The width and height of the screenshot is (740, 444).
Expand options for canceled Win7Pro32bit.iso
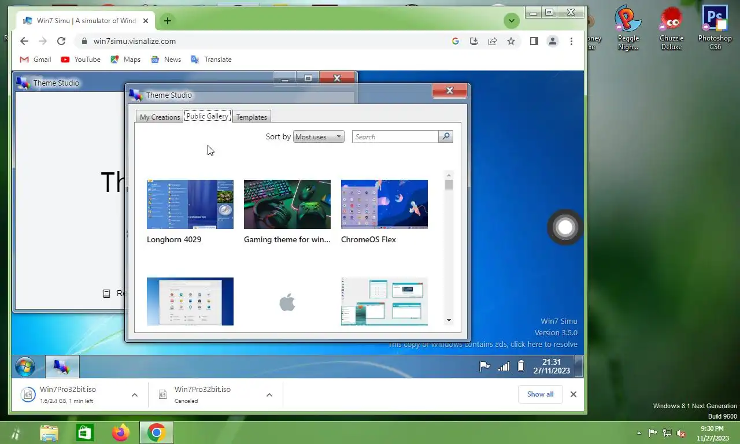(x=269, y=395)
